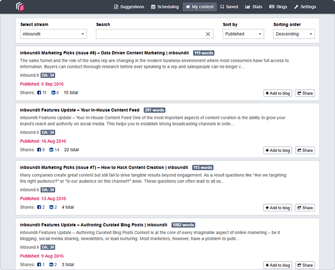
Task: Click DA: 34 badge in 16 Aug 2016 post
Action: (x=48, y=132)
